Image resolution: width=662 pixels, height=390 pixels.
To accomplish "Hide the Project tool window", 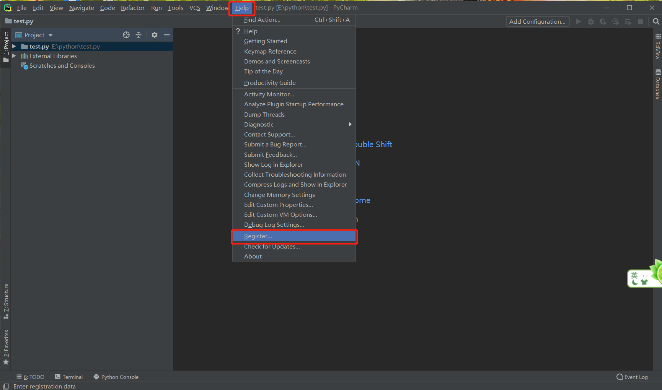I will pyautogui.click(x=167, y=35).
